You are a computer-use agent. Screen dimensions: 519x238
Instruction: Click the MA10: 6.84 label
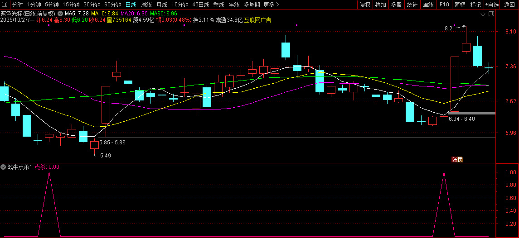click(105, 14)
